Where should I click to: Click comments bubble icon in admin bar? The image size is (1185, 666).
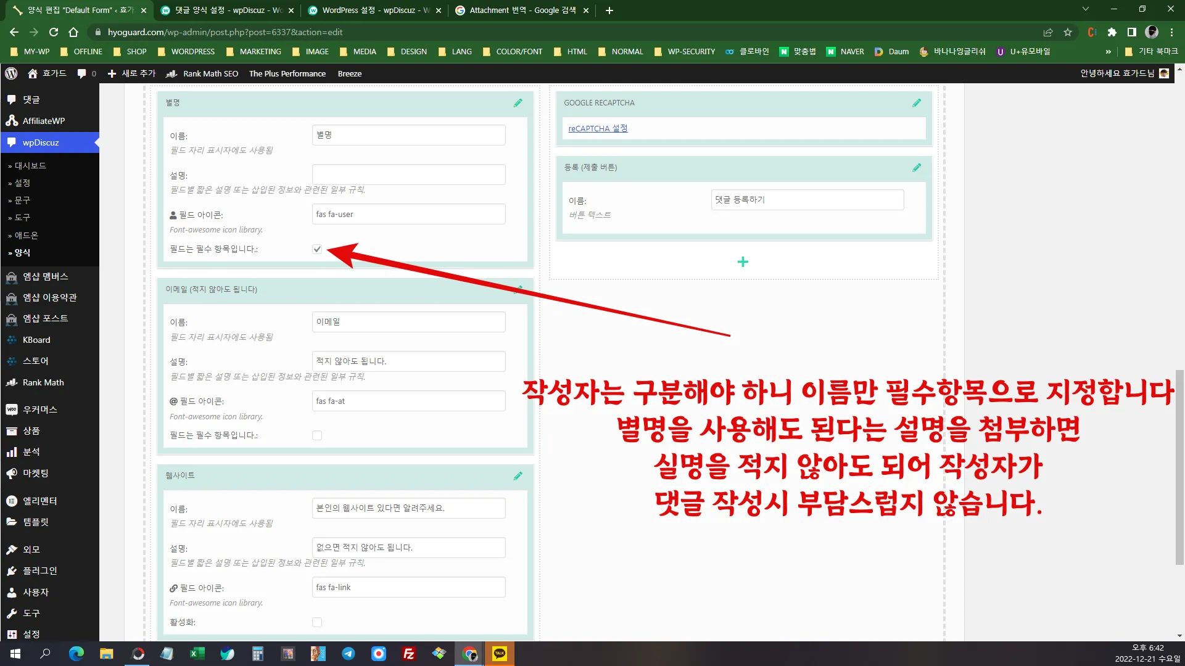pyautogui.click(x=81, y=73)
